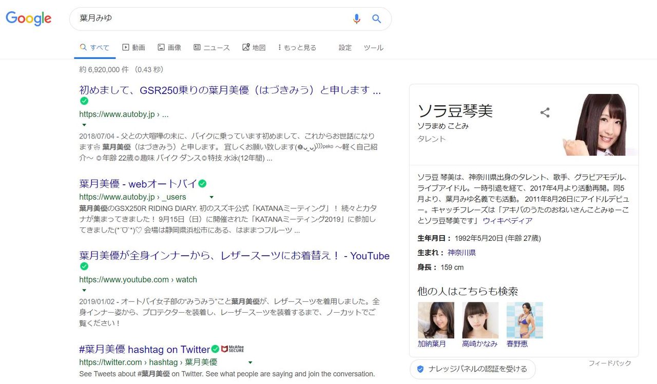Open 春野恵 thumbnail
This screenshot has height=384, width=657.
tap(525, 320)
